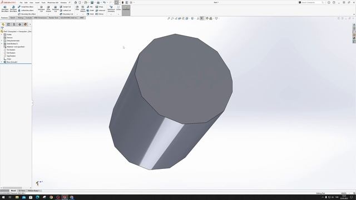The height and width of the screenshot is (200, 356).
Task: Open dropdown arrow under Hole Wizard
Action: 48,14
